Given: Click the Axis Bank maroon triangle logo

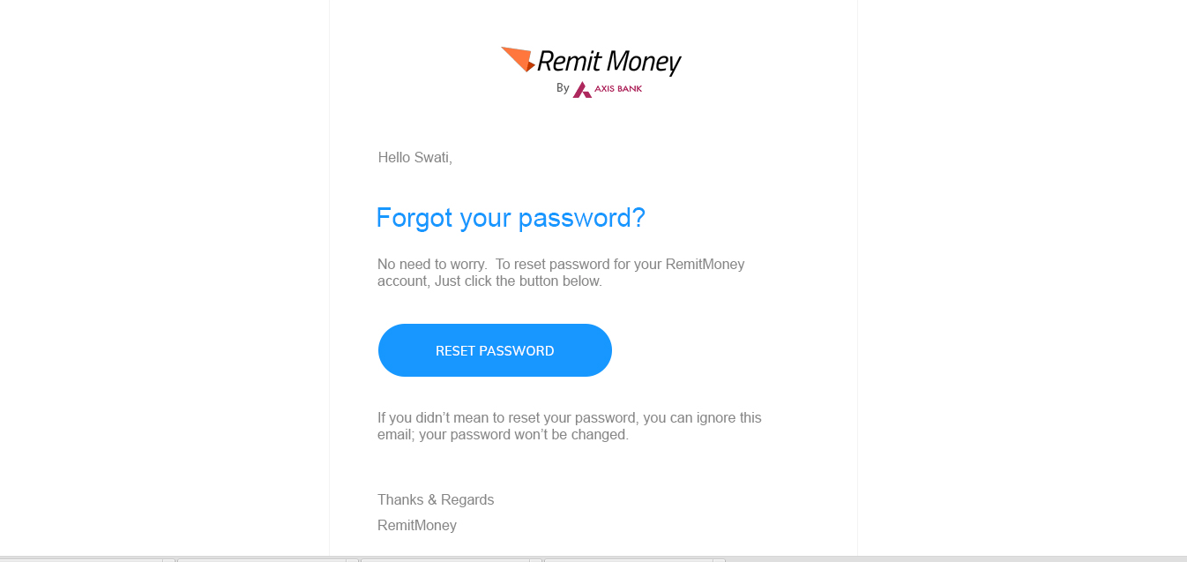Looking at the screenshot, I should 582,89.
